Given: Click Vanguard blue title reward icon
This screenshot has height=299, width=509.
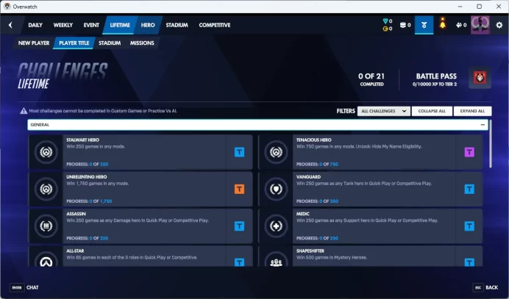Looking at the screenshot, I should point(469,189).
